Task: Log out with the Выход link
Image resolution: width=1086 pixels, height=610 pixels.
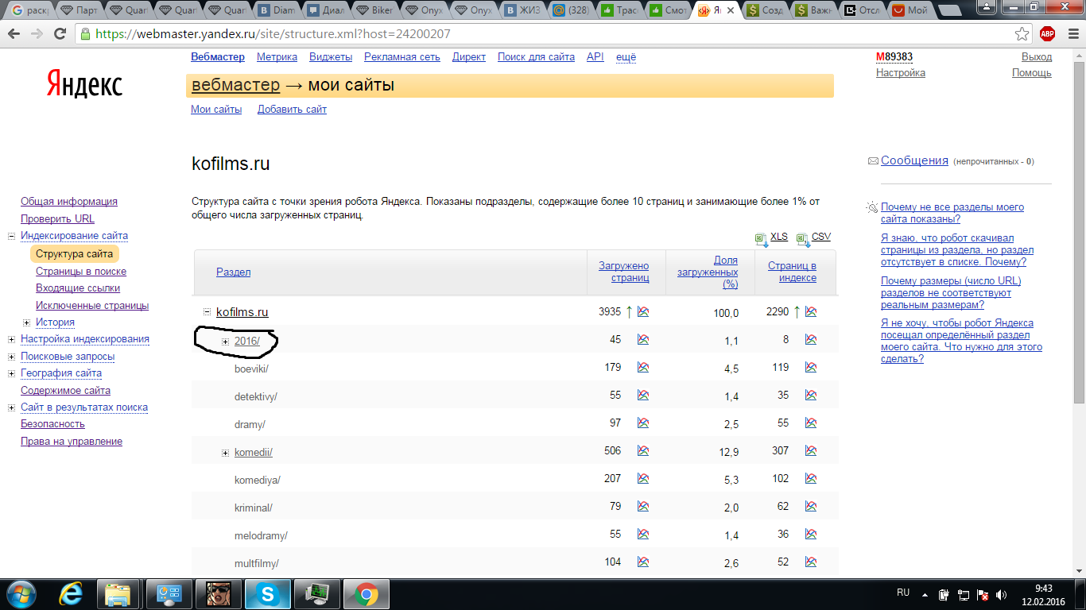Action: [1037, 57]
